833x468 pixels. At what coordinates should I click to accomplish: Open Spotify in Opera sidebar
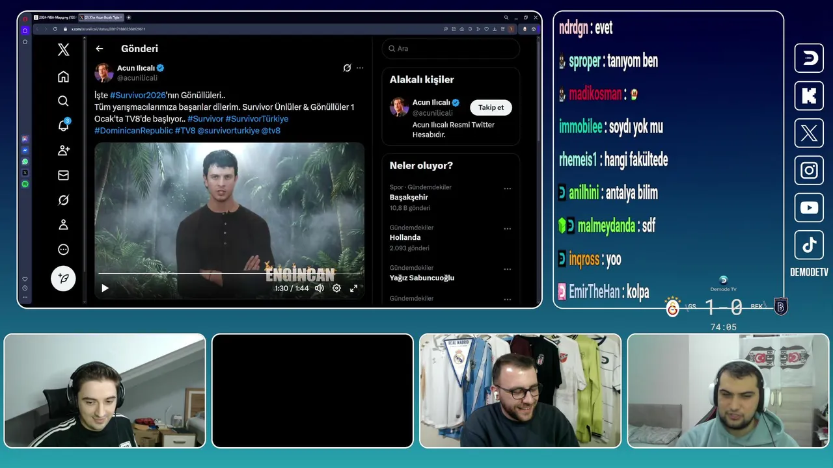coord(25,184)
